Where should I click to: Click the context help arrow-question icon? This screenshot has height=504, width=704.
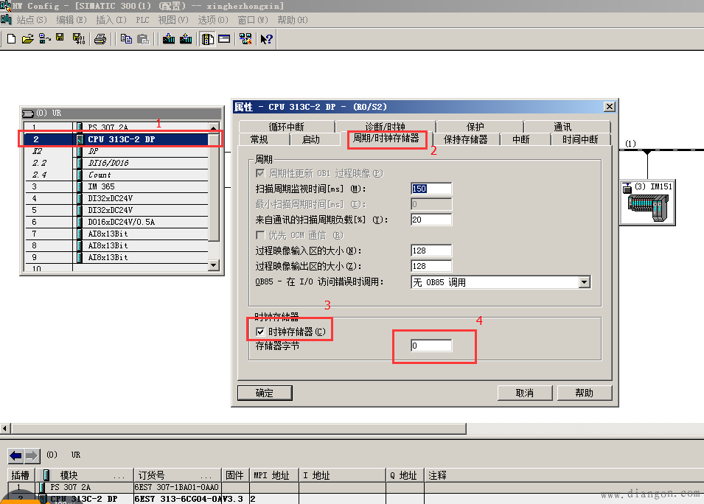point(266,39)
